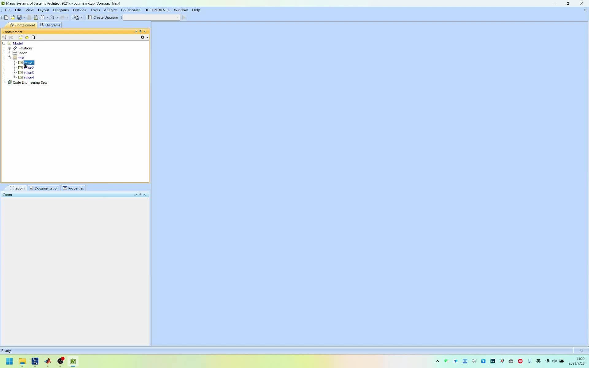The image size is (589, 368).
Task: Toggle auto-hide pin on Zoom panel
Action: (140, 195)
